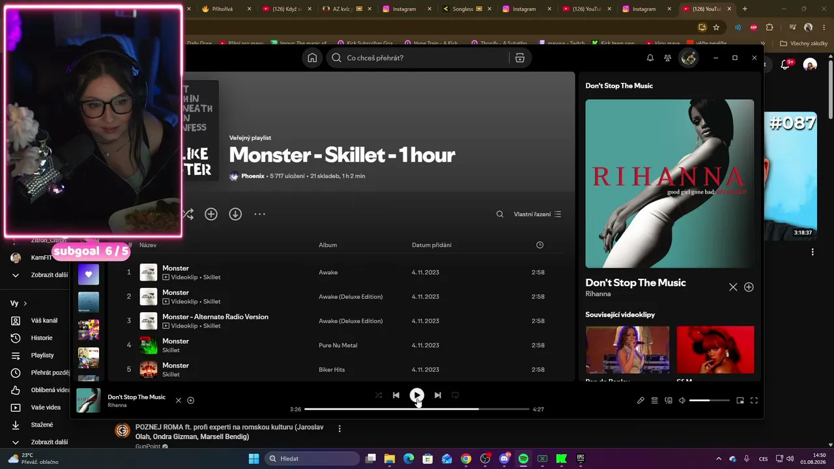The image size is (834, 469).
Task: Open the Liked Songs playlist in the sidebar
Action: 89,274
